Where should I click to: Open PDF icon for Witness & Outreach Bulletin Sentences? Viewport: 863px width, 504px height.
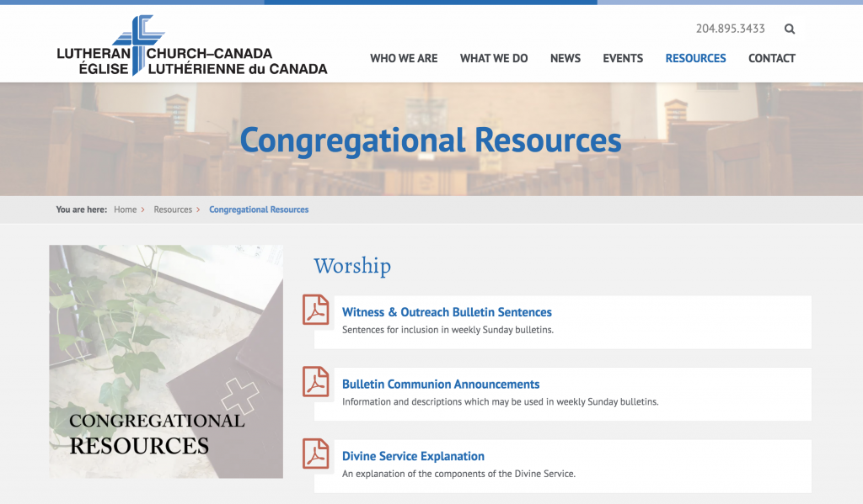(316, 310)
